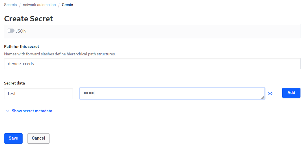The width and height of the screenshot is (308, 152).
Task: Click the JSON label text beside the switch
Action: point(21,31)
